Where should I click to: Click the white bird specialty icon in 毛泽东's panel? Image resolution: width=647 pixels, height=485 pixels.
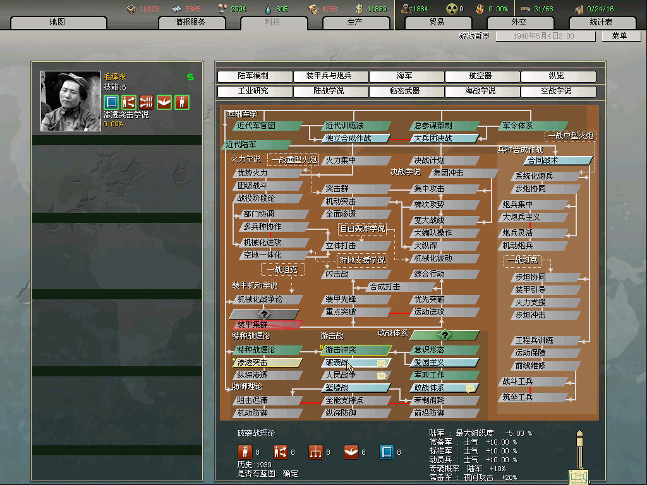[x=164, y=102]
